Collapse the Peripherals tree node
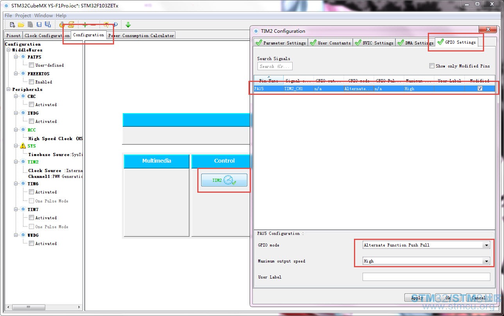Viewport: 504px width, 316px height. pyautogui.click(x=9, y=89)
